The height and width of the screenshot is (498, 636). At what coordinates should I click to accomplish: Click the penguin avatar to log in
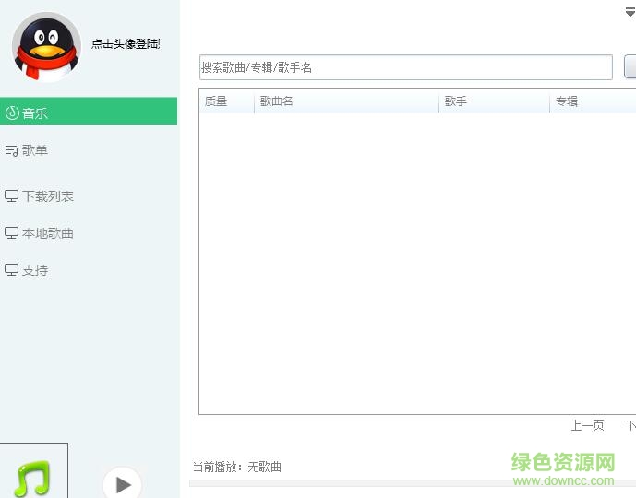pyautogui.click(x=46, y=46)
